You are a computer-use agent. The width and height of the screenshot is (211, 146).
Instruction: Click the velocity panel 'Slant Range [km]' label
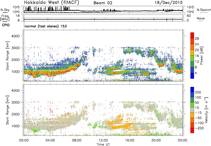tap(7, 110)
